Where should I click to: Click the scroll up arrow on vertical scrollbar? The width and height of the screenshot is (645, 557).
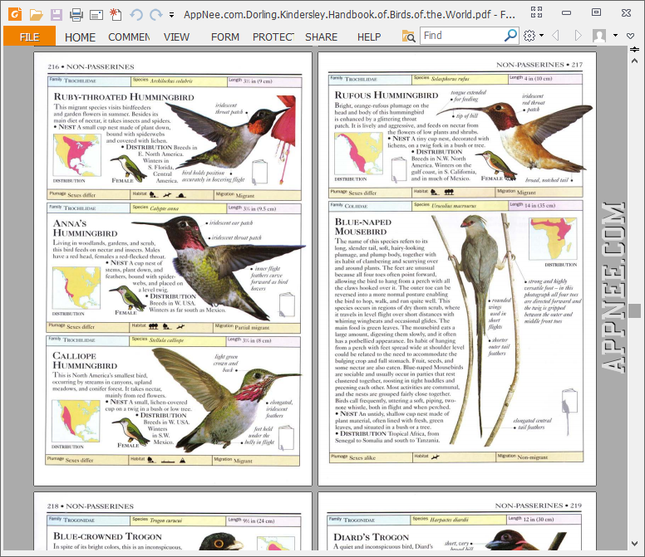[x=635, y=61]
